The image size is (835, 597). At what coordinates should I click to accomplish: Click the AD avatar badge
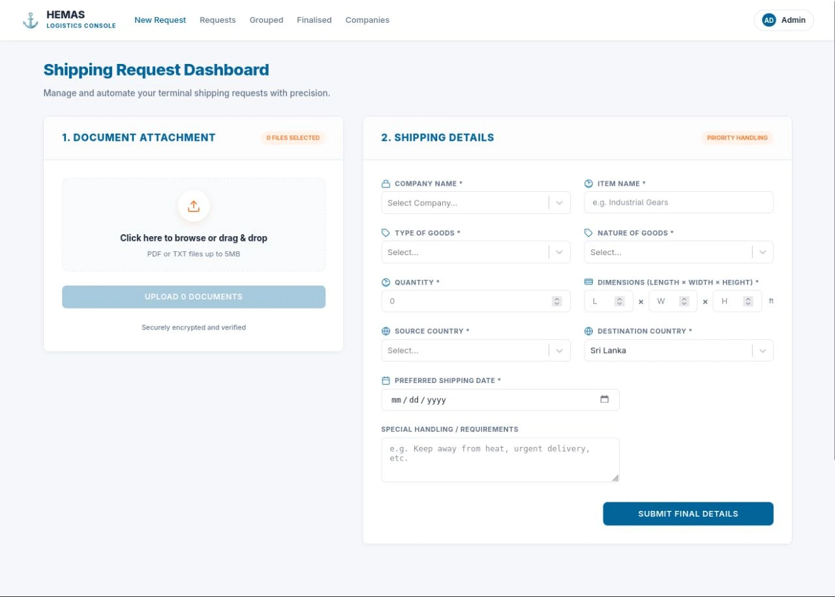769,20
